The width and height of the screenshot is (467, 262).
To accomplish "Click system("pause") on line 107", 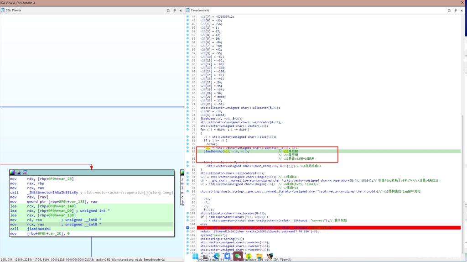I will click(x=213, y=235).
